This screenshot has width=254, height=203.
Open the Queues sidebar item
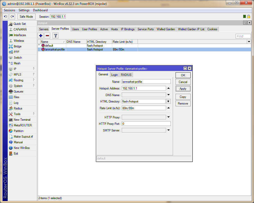[18, 92]
